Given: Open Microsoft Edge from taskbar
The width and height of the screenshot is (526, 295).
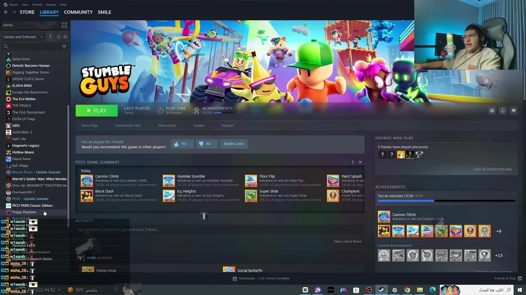Looking at the screenshot, I should 433,290.
